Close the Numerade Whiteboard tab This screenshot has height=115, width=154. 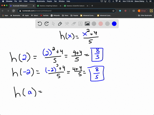[x=34, y=6]
